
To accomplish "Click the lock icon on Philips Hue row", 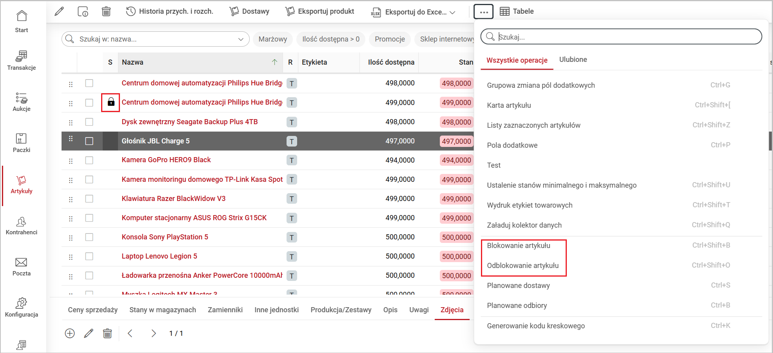I will click(x=111, y=102).
